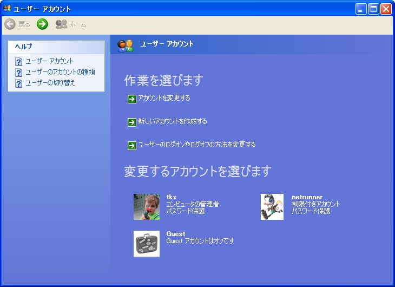
Task: Click help icon beside ユーザーの切り替え
Action: 18,83
